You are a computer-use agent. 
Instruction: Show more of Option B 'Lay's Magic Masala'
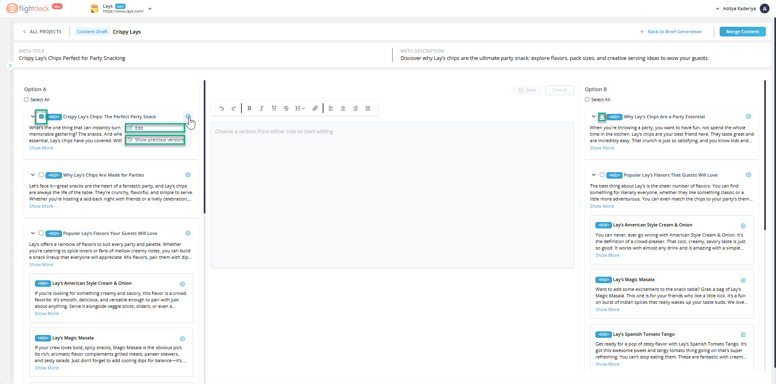click(607, 309)
